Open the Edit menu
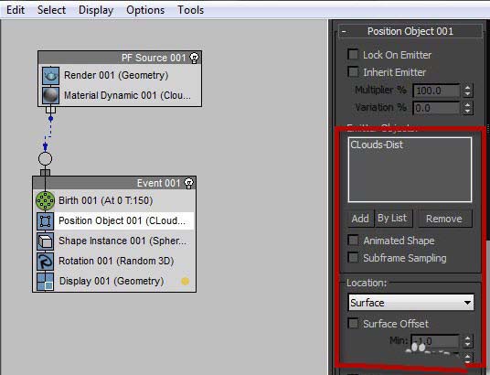This screenshot has height=375, width=490. point(16,10)
